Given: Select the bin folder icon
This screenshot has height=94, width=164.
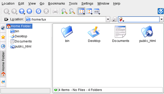Looking at the screenshot, I should 67,32.
